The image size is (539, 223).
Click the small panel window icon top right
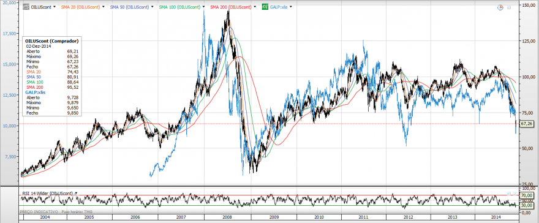509,7
